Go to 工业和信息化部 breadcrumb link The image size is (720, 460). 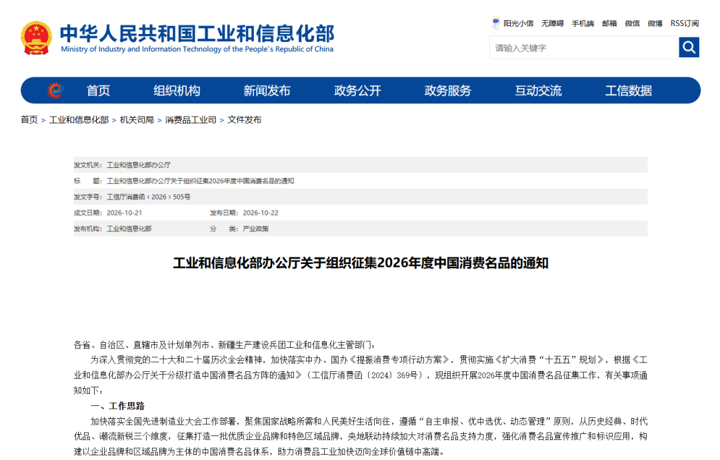point(79,120)
